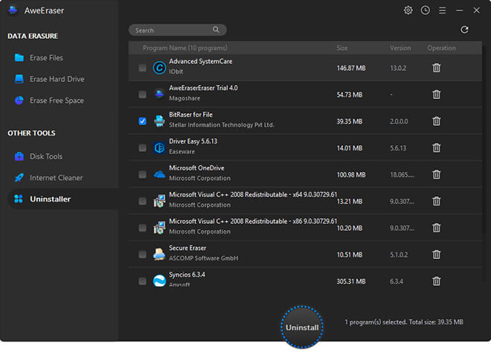Click the Microsoft OneDrive cloud icon
Viewport: 491px width, 352px height.
(159, 174)
